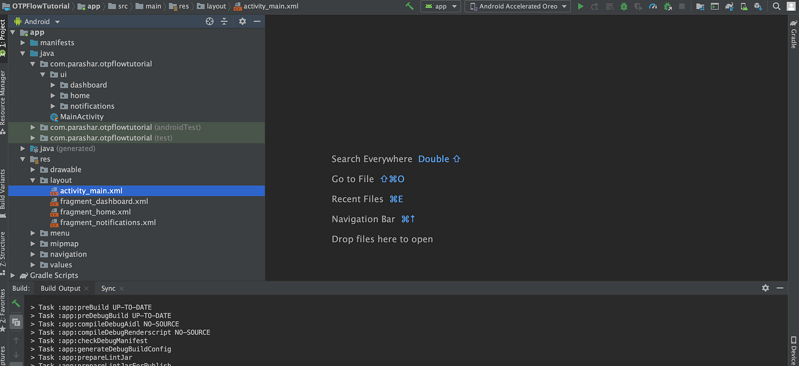Open the Profiler with the gauge icon

pos(653,6)
